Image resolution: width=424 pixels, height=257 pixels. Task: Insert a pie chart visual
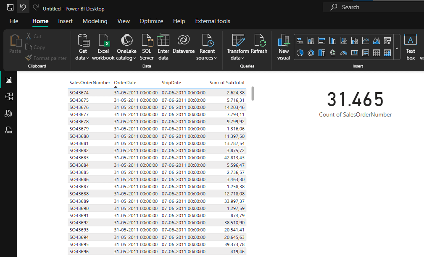(300, 53)
